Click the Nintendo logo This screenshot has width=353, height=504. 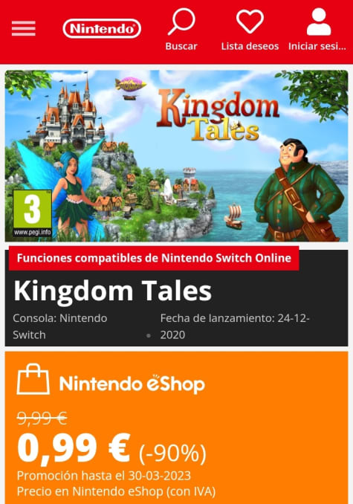(x=102, y=28)
